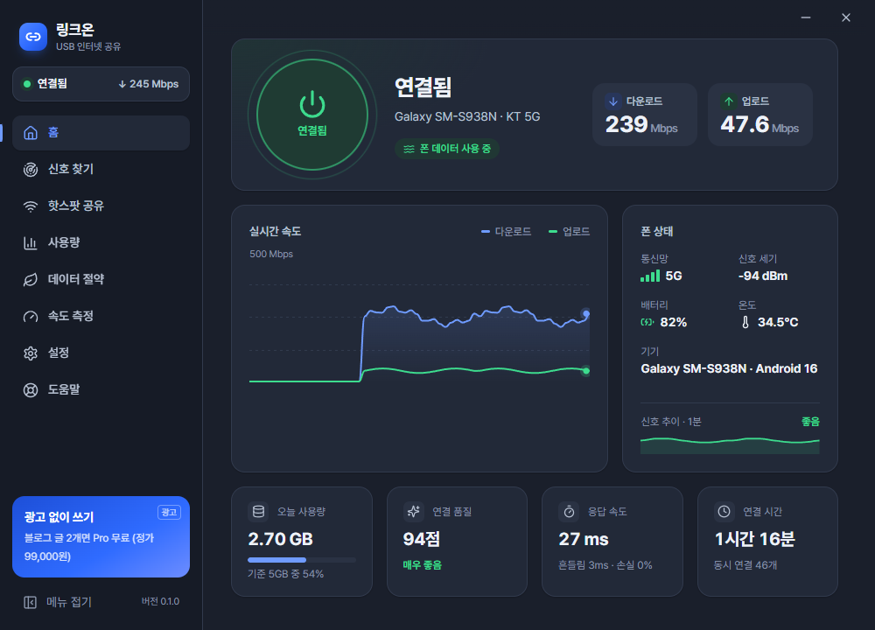Click the 27 ms latency value
Image resolution: width=875 pixels, height=630 pixels.
(583, 539)
